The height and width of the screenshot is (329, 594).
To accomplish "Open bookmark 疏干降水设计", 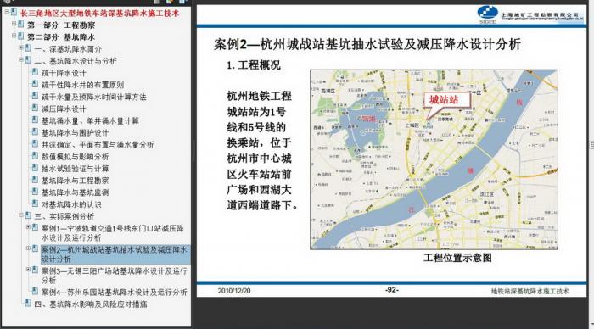I will [64, 73].
